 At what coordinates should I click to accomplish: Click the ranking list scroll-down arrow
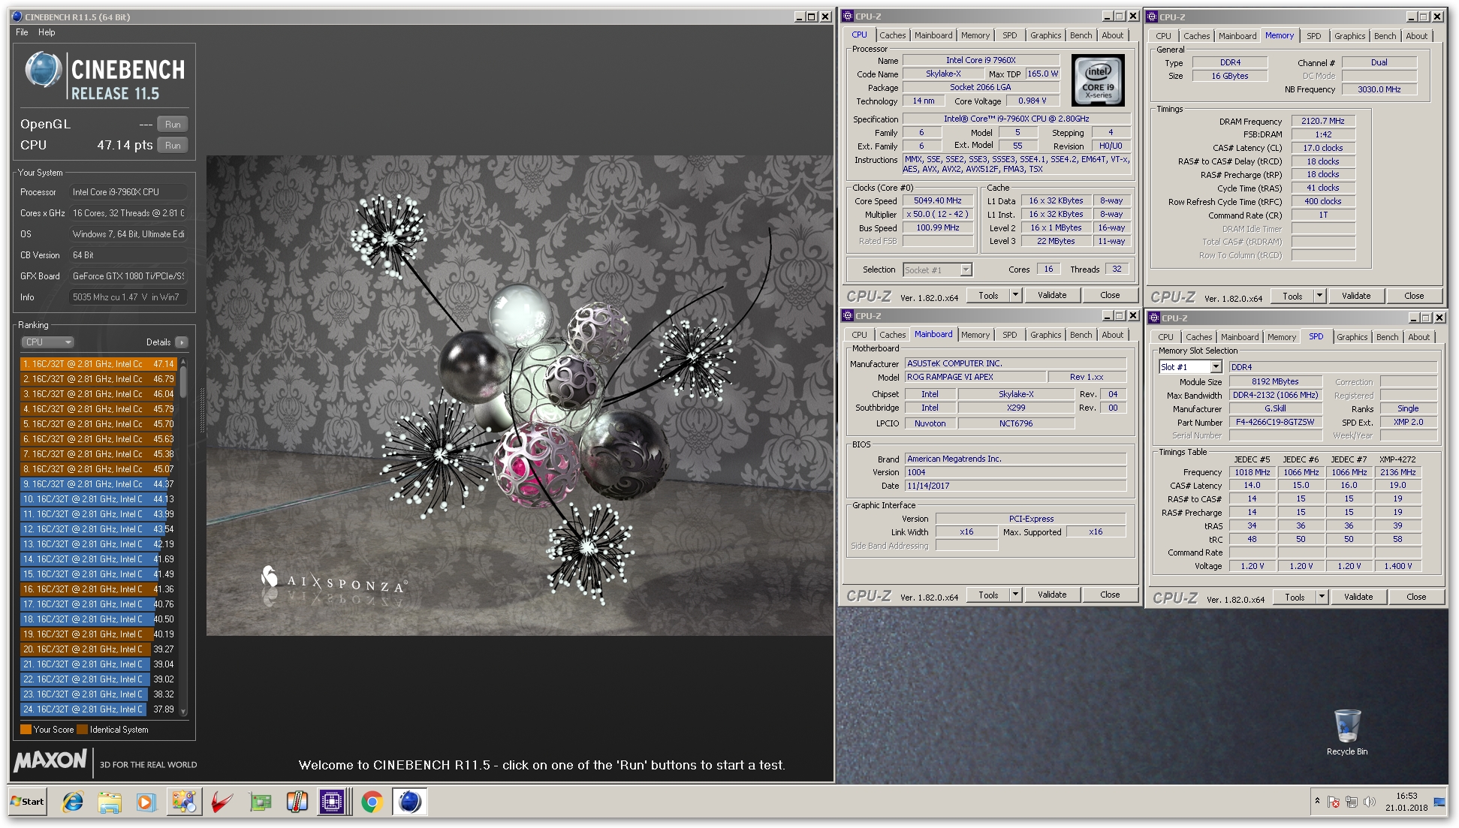[183, 712]
